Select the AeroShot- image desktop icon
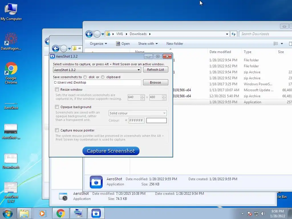Viewport: 292px width, 219px height. click(11, 131)
